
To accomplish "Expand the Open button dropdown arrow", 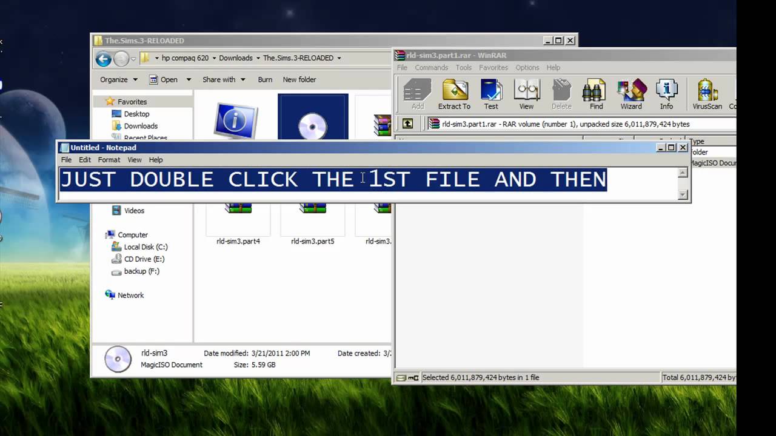I will (189, 79).
